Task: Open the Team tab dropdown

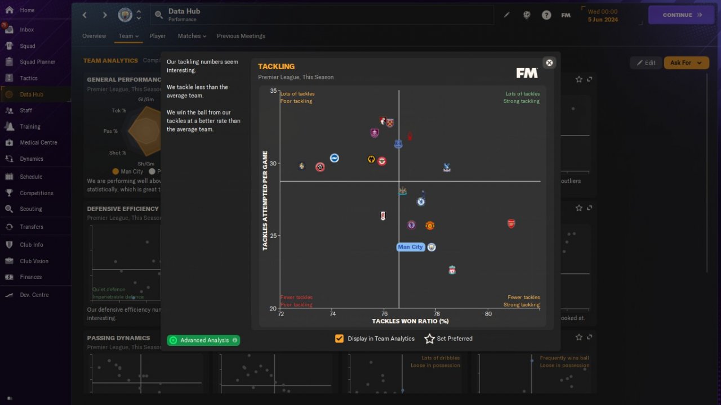Action: tap(128, 36)
